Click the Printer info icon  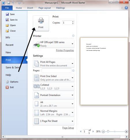pos(73,36)
